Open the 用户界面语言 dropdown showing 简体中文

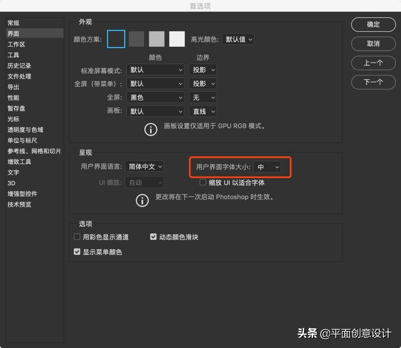pyautogui.click(x=144, y=166)
